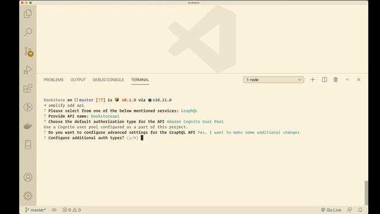Close the terminal panel

[x=359, y=80]
